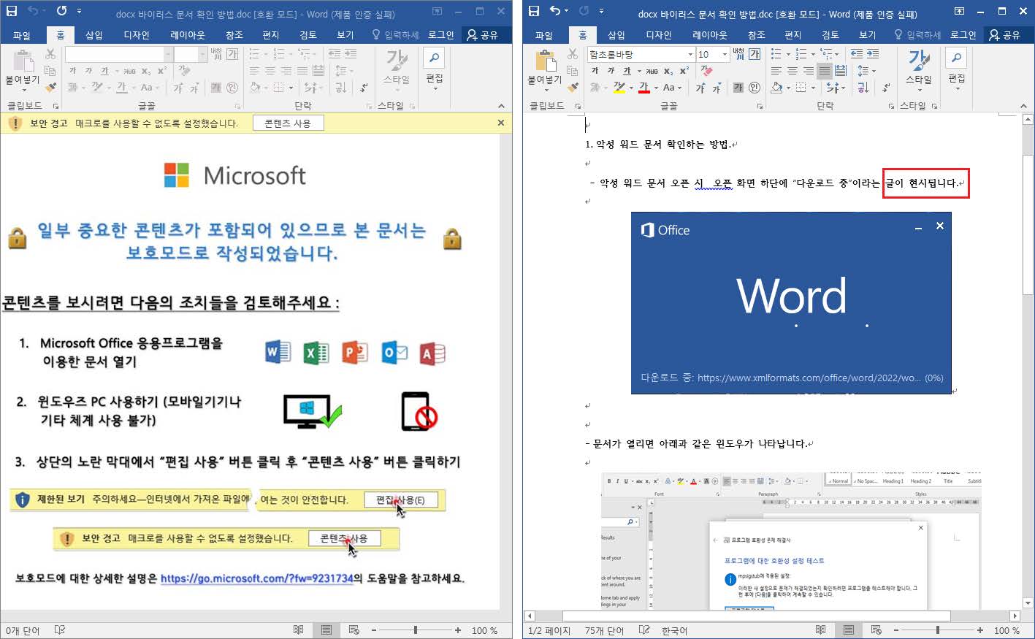Click 로그인 in left Word window
1035x639 pixels.
(x=441, y=34)
